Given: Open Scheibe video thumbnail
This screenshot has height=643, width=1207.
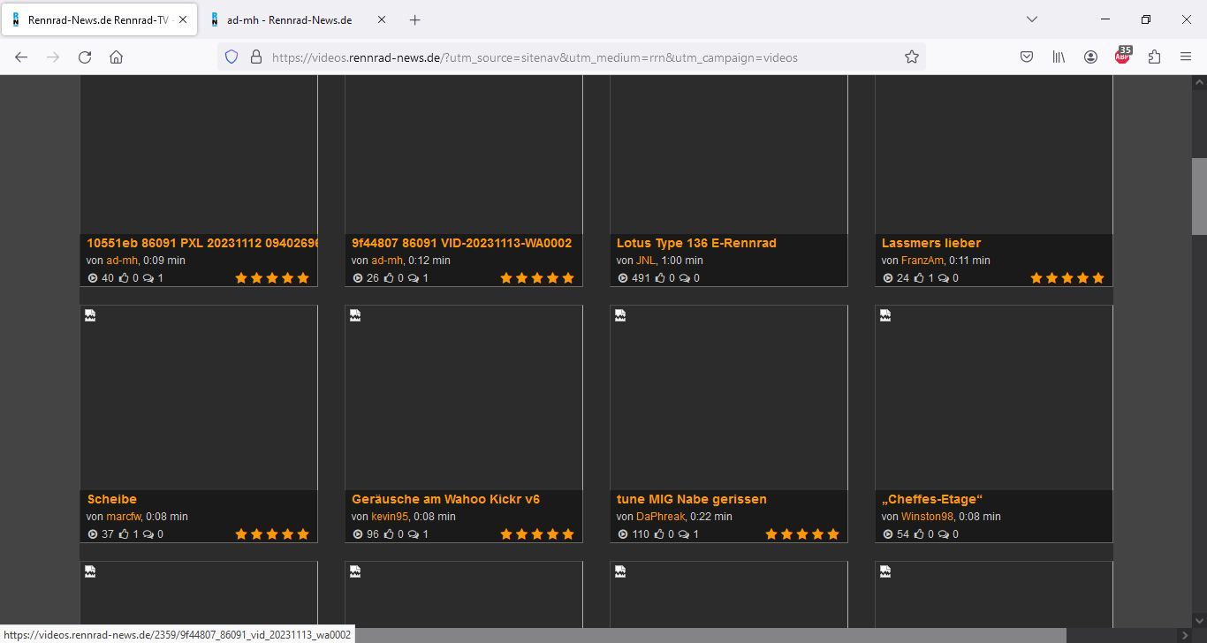Looking at the screenshot, I should (x=199, y=397).
